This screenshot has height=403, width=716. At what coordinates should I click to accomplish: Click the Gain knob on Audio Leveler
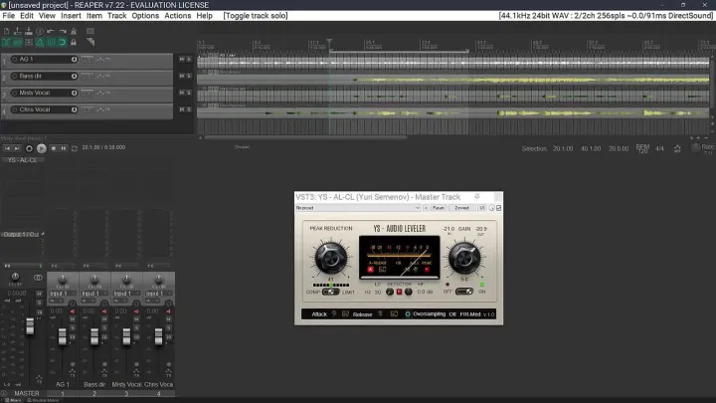(464, 257)
